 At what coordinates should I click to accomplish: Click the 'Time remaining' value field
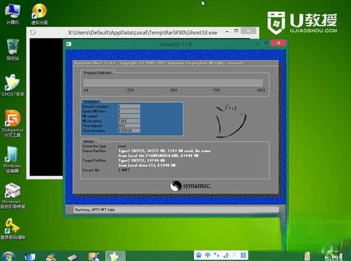click(x=129, y=130)
